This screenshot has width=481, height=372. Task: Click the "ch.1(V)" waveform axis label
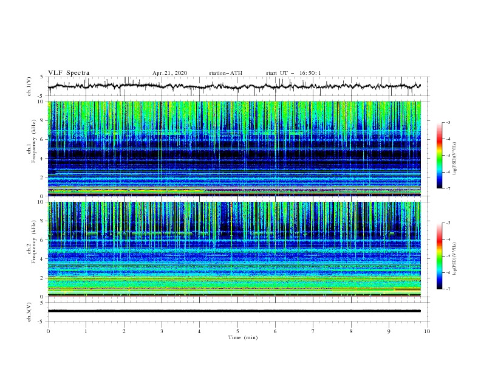pos(29,86)
